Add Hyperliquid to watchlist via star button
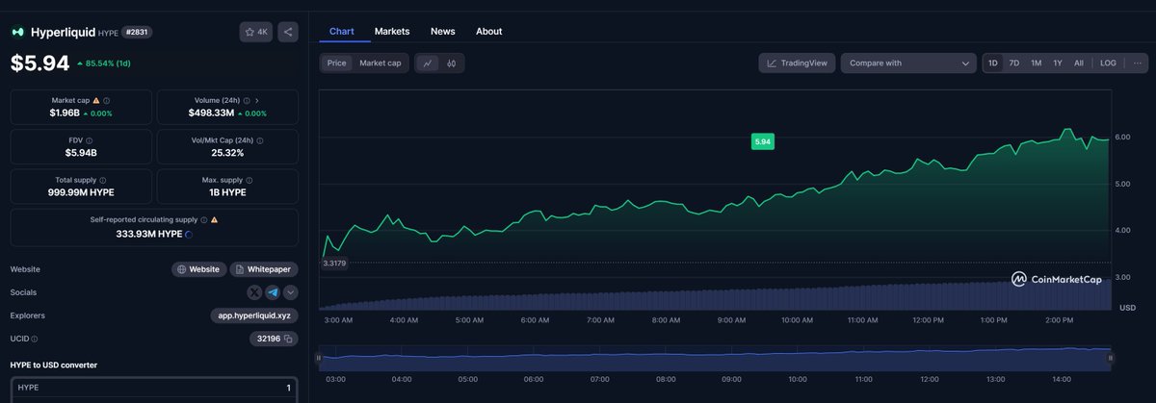Screen dimensions: 1156x403 256,32
